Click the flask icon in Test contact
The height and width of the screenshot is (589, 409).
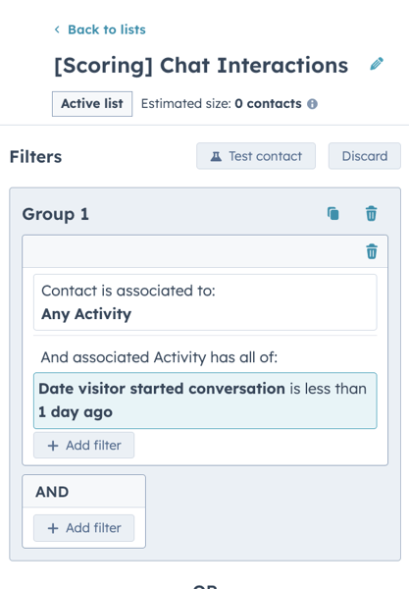[216, 156]
